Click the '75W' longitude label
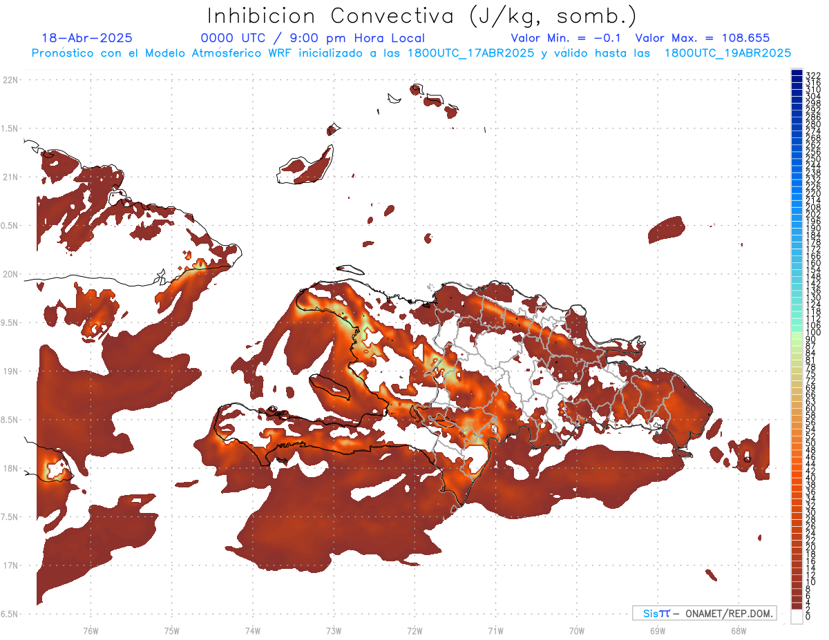 tap(172, 630)
